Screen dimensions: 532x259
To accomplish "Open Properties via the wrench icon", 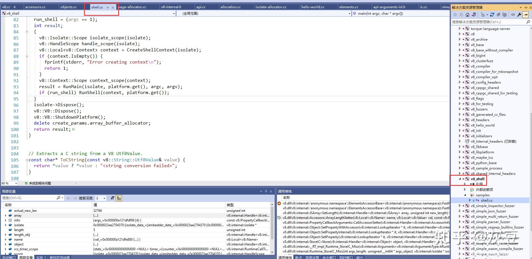I will 519,15.
